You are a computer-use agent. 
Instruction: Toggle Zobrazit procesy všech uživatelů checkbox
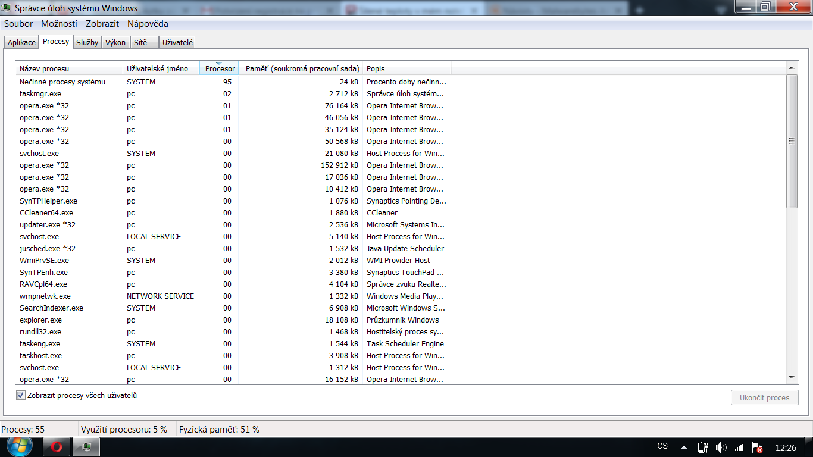(x=21, y=395)
